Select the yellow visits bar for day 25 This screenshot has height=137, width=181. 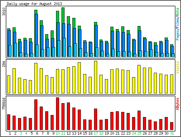point(139,79)
